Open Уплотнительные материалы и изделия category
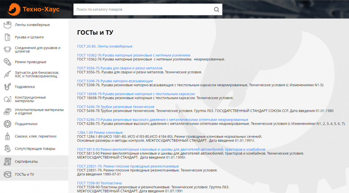The height and width of the screenshot is (193, 349). pos(39,111)
